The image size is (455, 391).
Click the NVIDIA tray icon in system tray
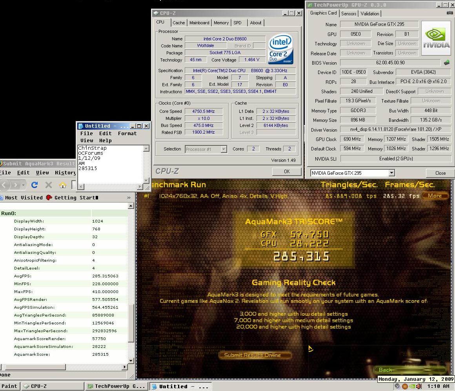coord(411,386)
